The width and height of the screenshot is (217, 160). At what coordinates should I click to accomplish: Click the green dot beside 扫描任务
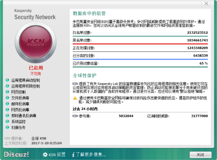7,128
